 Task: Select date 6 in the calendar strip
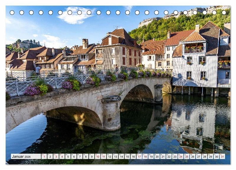74,156
